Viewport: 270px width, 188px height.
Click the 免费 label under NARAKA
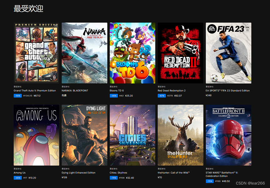64,95
